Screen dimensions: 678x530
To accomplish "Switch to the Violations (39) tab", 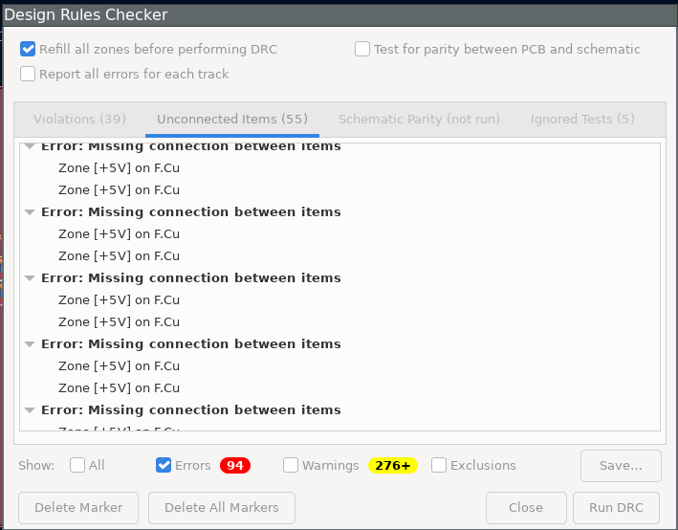I will click(79, 120).
